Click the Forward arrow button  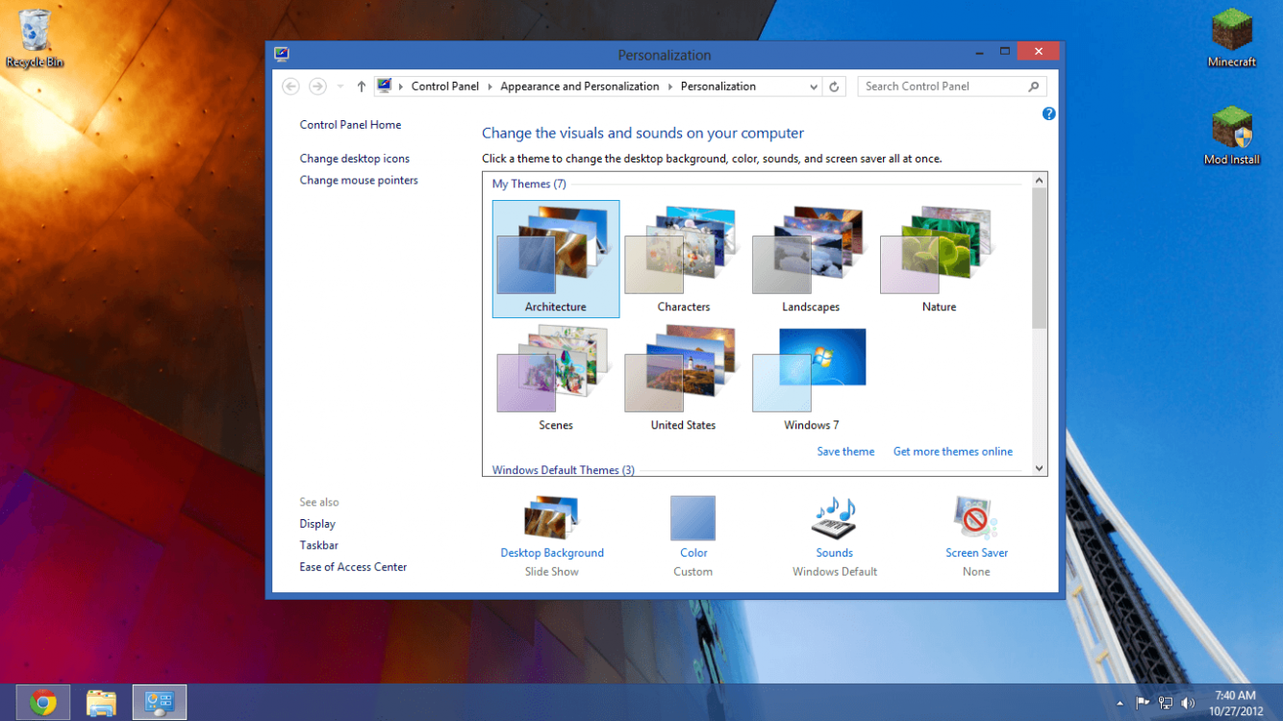(317, 87)
